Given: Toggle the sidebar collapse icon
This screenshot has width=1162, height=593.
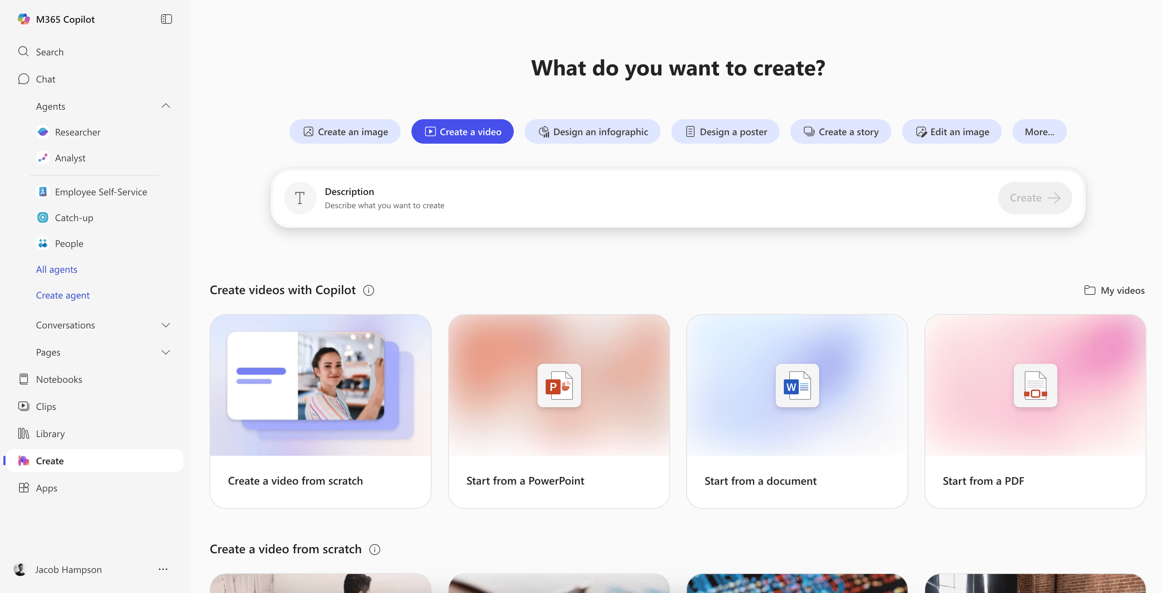Looking at the screenshot, I should click(166, 19).
